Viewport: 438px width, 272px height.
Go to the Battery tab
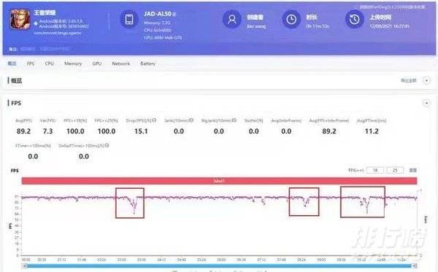[147, 63]
